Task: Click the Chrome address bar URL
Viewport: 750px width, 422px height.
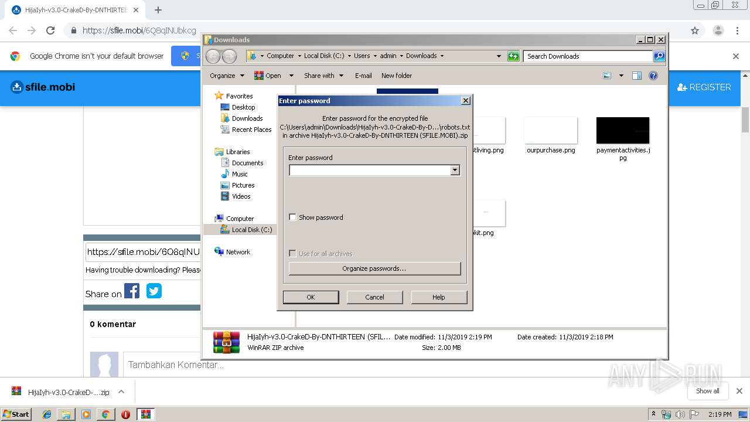Action: click(139, 30)
